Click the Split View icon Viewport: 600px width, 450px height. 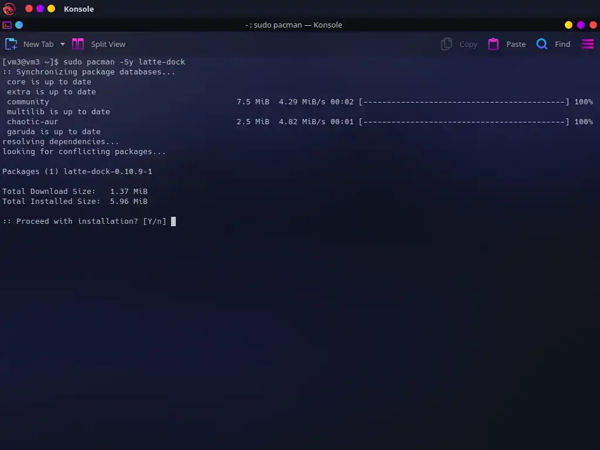pos(78,44)
